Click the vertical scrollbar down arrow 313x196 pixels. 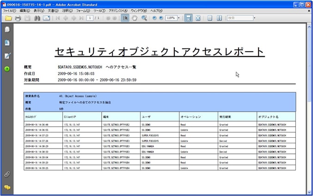(309, 192)
